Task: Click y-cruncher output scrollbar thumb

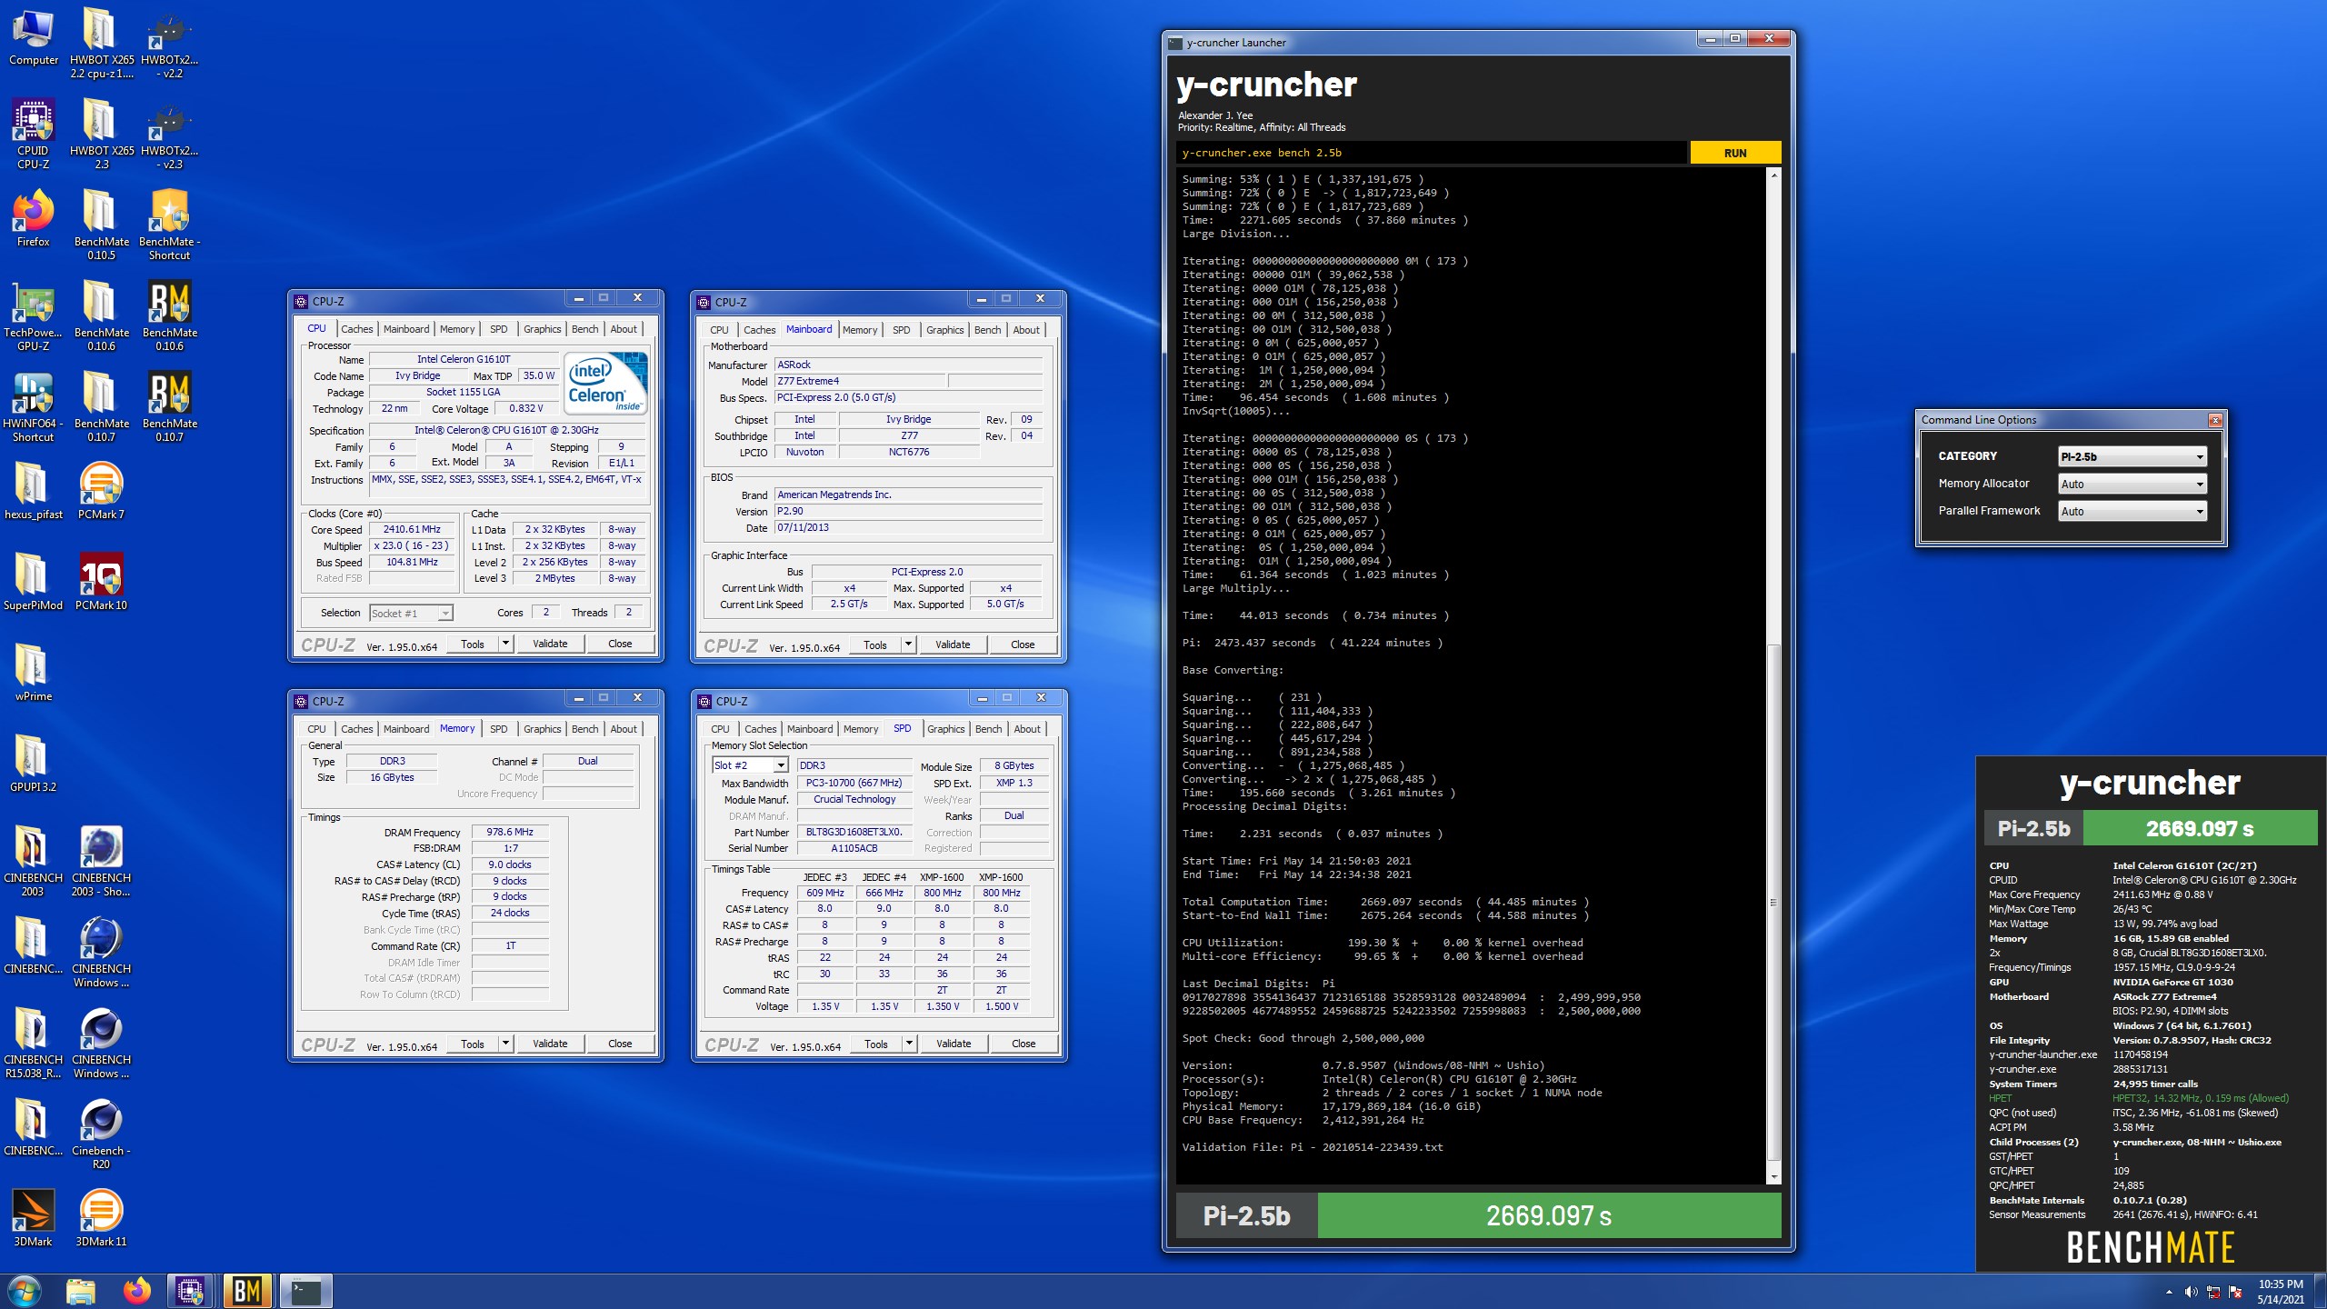Action: (x=1773, y=903)
